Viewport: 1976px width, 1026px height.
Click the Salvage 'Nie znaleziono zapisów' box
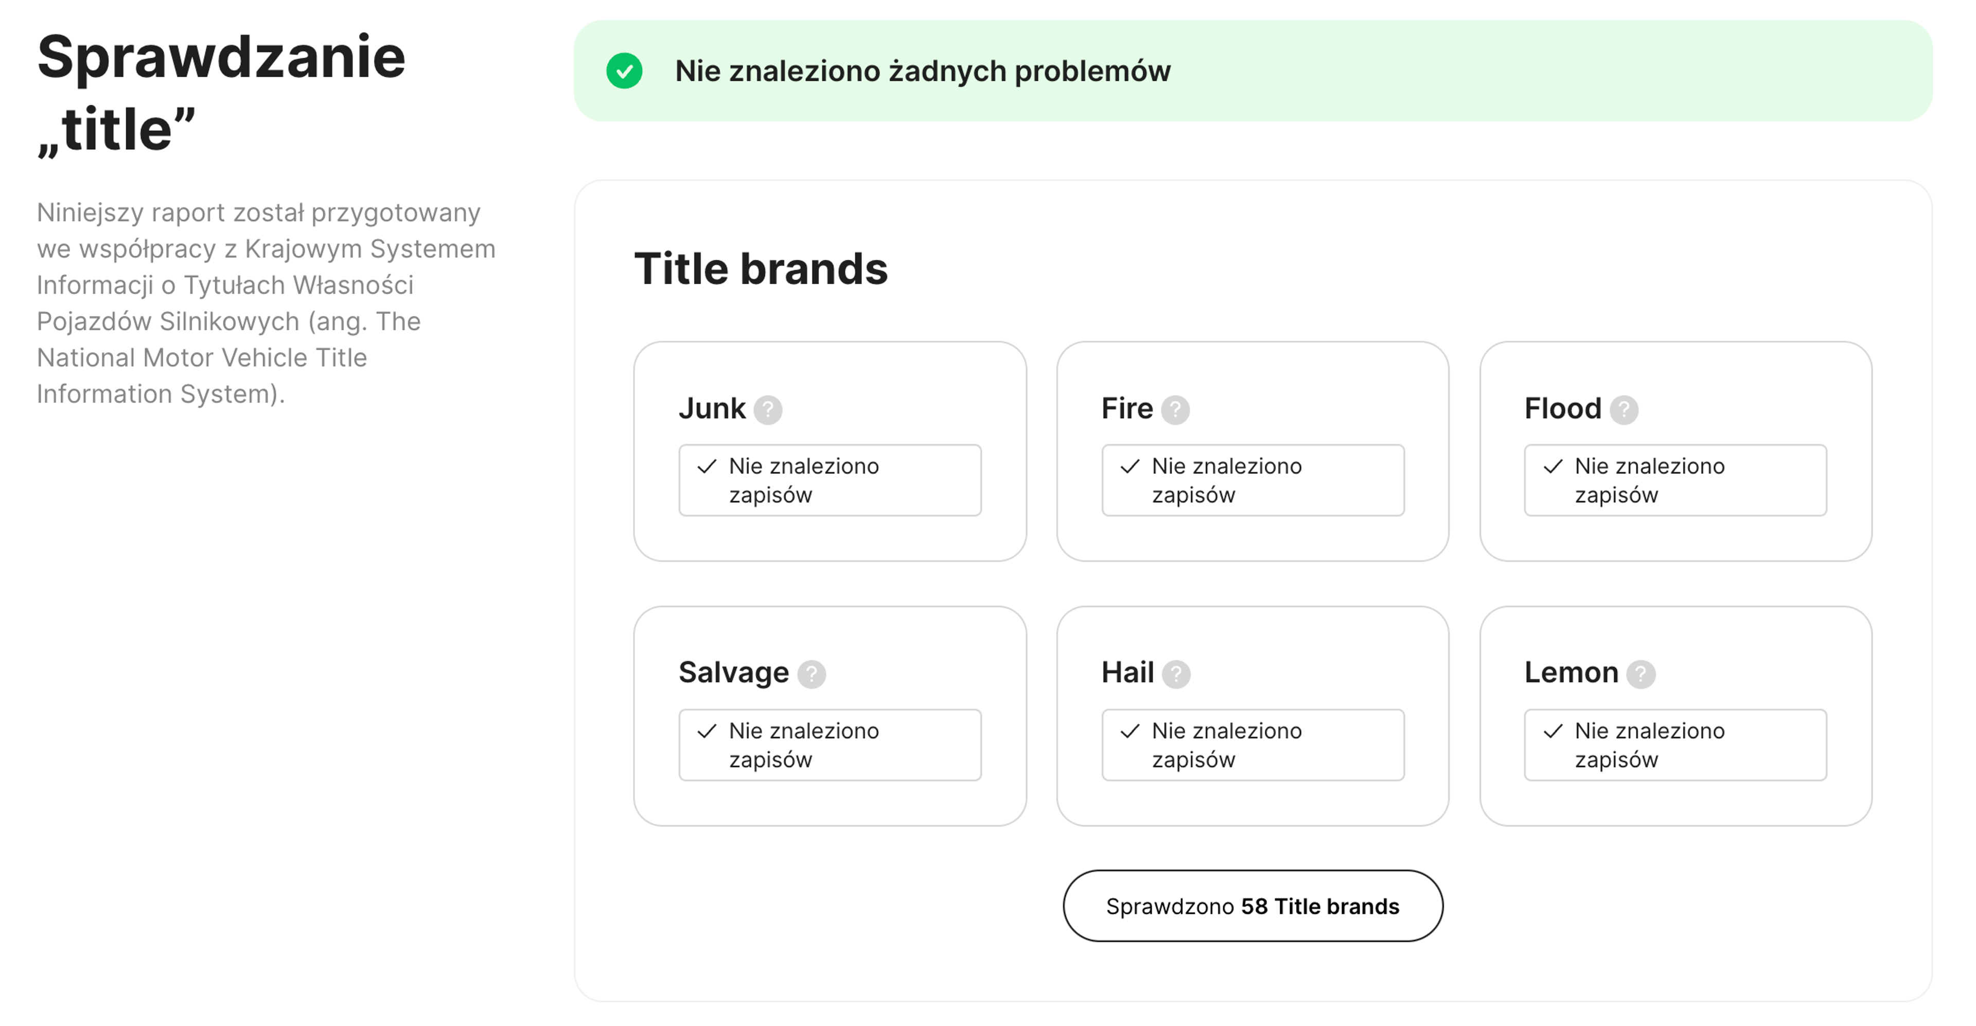(x=829, y=745)
